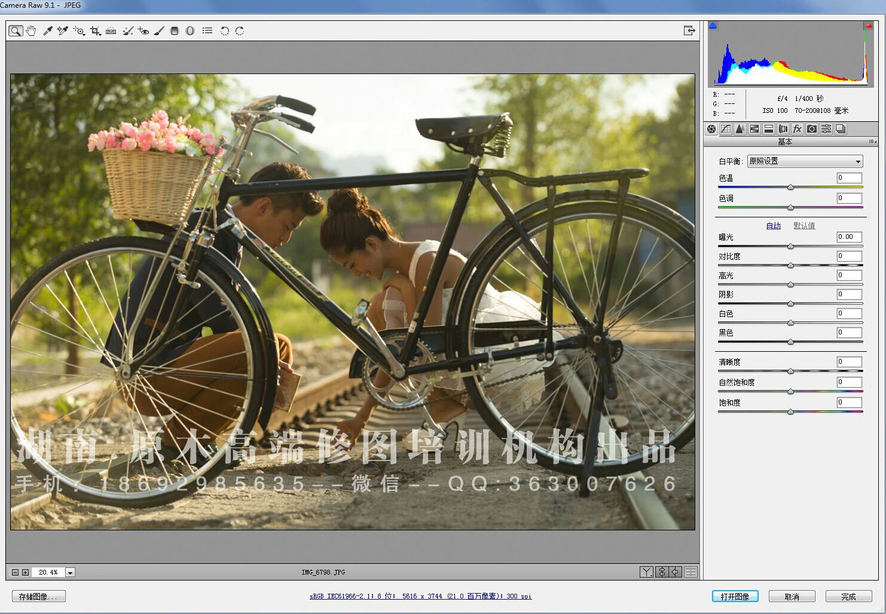
Task: Select the Red Eye Removal tool
Action: pos(143,31)
